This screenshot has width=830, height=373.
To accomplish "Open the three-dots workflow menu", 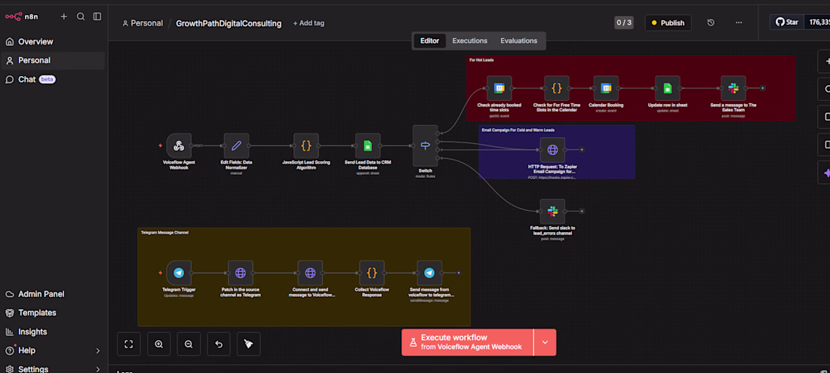I will (739, 23).
